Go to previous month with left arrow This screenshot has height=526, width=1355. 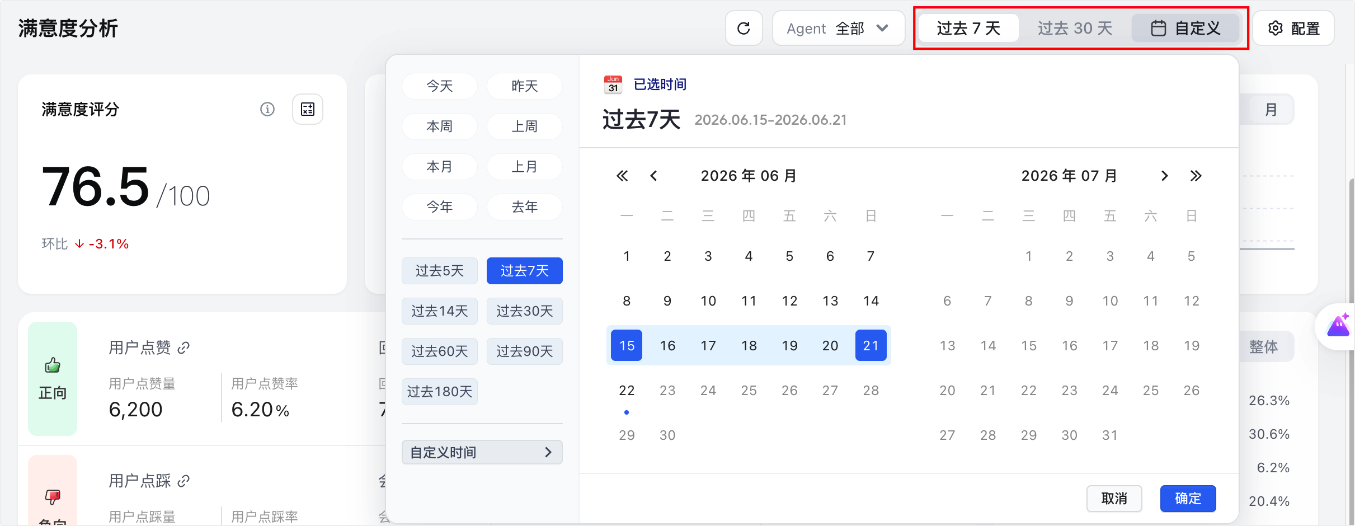click(x=653, y=176)
